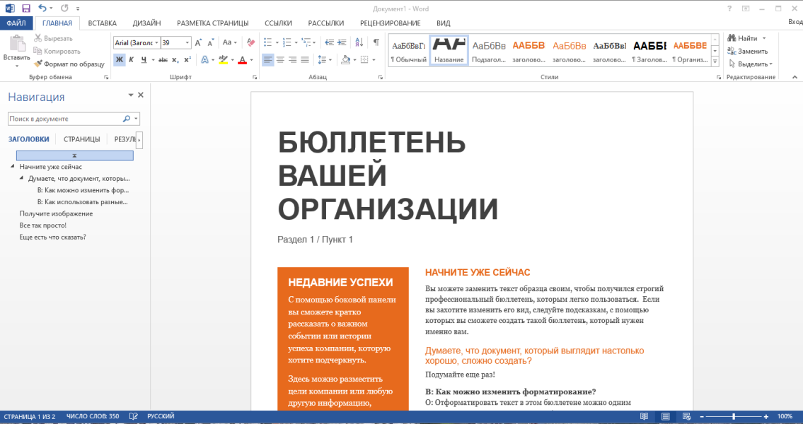Switch to ДИЗАЙН tab

click(x=146, y=23)
